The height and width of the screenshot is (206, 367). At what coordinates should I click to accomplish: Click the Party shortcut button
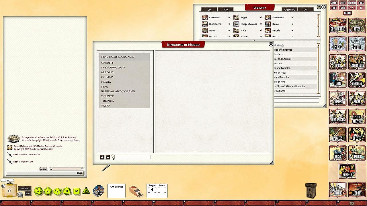(x=343, y=3)
